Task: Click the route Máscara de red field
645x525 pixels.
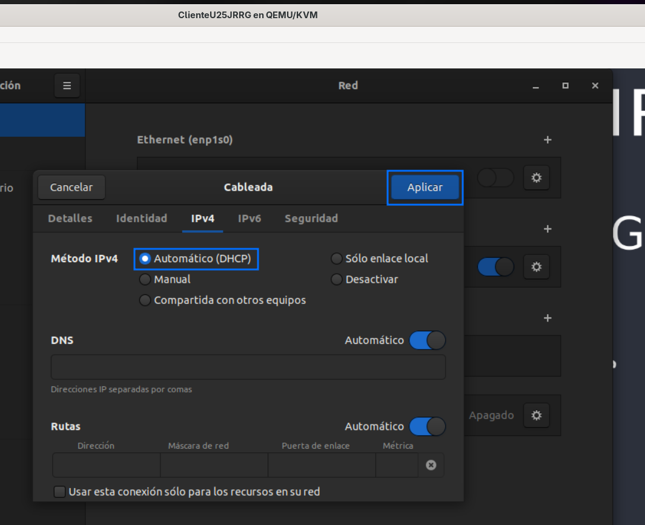Action: (x=214, y=465)
